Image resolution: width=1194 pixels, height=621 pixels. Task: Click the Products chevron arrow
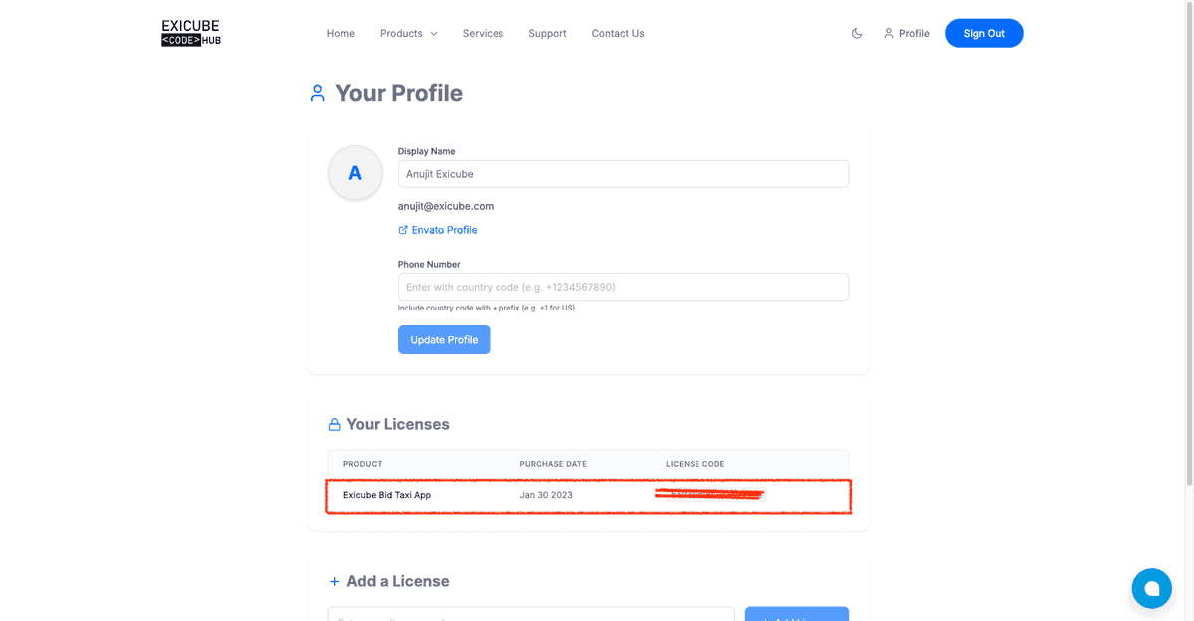pos(434,34)
